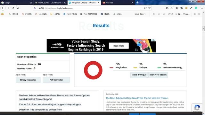Click the reCAPTCHA badge
Viewport: 205px width, 115px height.
pyautogui.click(x=197, y=108)
